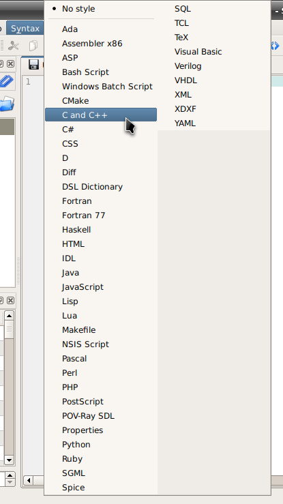Image resolution: width=283 pixels, height=504 pixels.
Task: Choose CMake syntax style
Action: click(101, 101)
